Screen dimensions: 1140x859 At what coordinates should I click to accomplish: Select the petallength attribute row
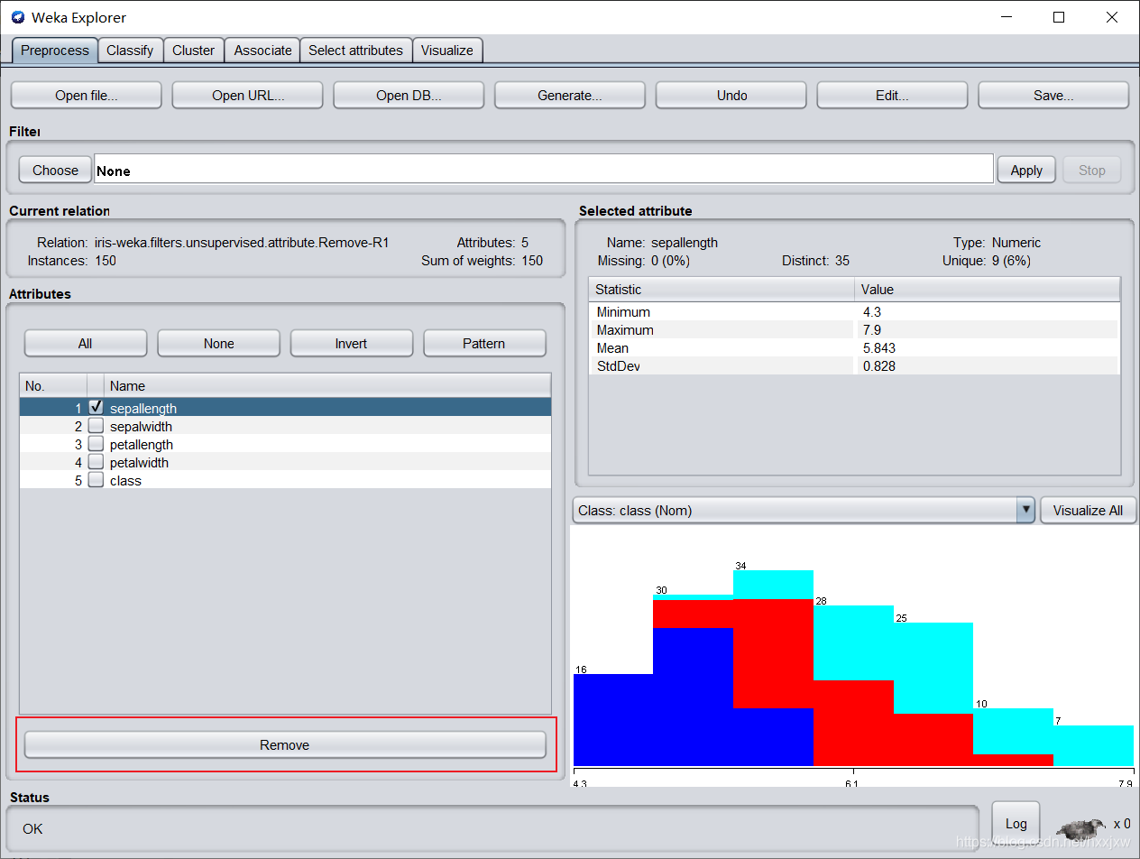[x=285, y=444]
